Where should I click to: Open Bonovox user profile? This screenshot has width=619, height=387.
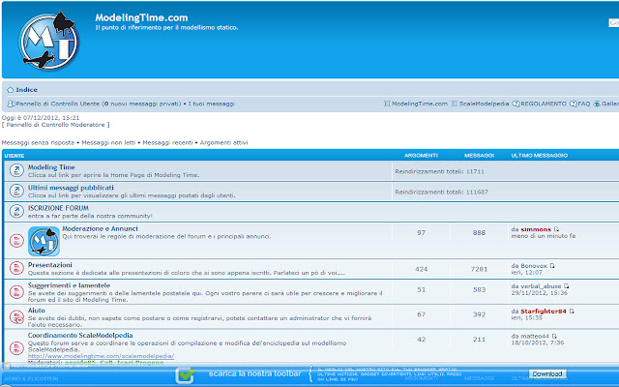[x=534, y=266]
